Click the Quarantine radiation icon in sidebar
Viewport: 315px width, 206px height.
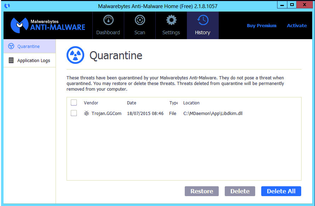(11, 46)
